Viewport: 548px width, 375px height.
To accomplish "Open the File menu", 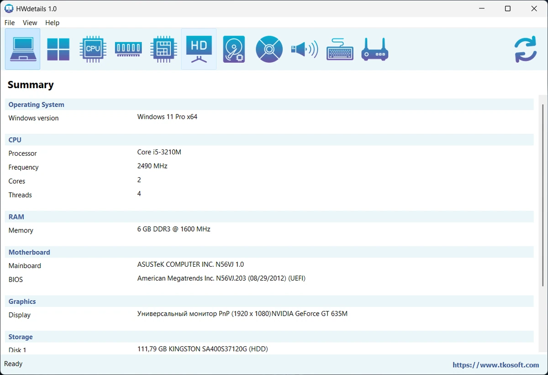I will click(10, 22).
